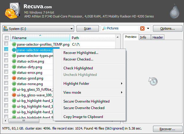Click the C:\?\ path cell
This screenshot has height=134, width=184.
click(x=76, y=44)
